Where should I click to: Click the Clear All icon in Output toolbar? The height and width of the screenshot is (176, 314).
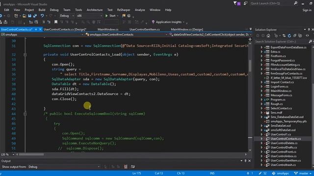click(126, 167)
